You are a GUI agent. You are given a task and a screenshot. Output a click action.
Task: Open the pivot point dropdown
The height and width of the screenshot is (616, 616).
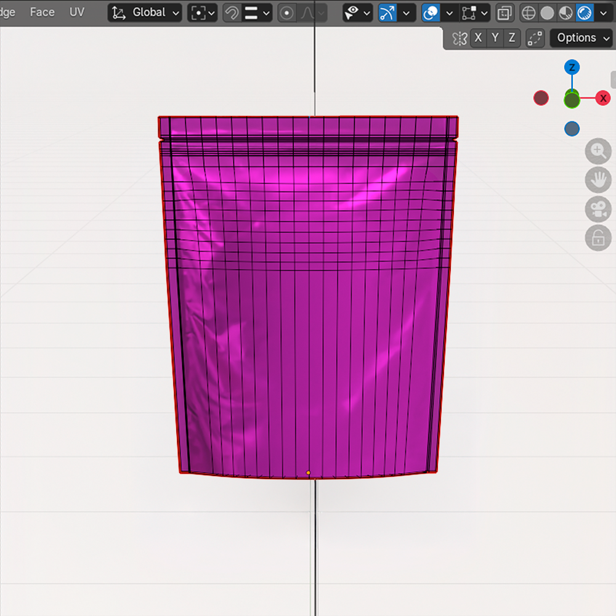(202, 13)
